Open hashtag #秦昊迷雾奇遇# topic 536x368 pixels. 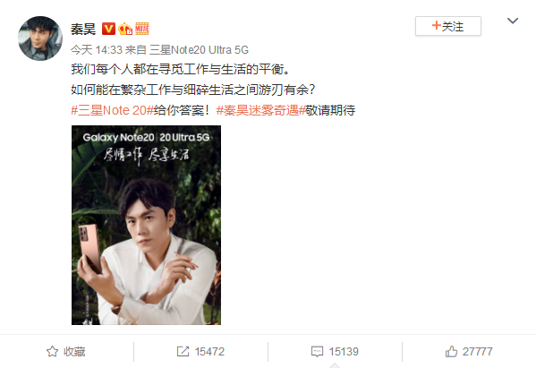(x=260, y=110)
